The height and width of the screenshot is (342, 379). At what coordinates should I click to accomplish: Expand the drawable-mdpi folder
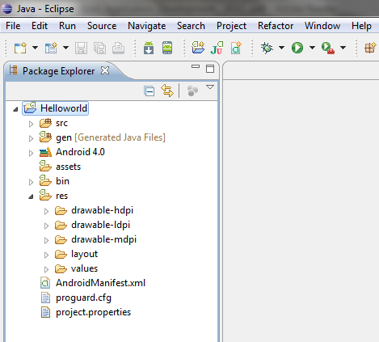46,240
